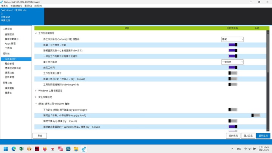The height and width of the screenshot is (153, 272).
Task: Collapse [開始] 選單以及 Windows 體驗 group
Action: pos(36,104)
